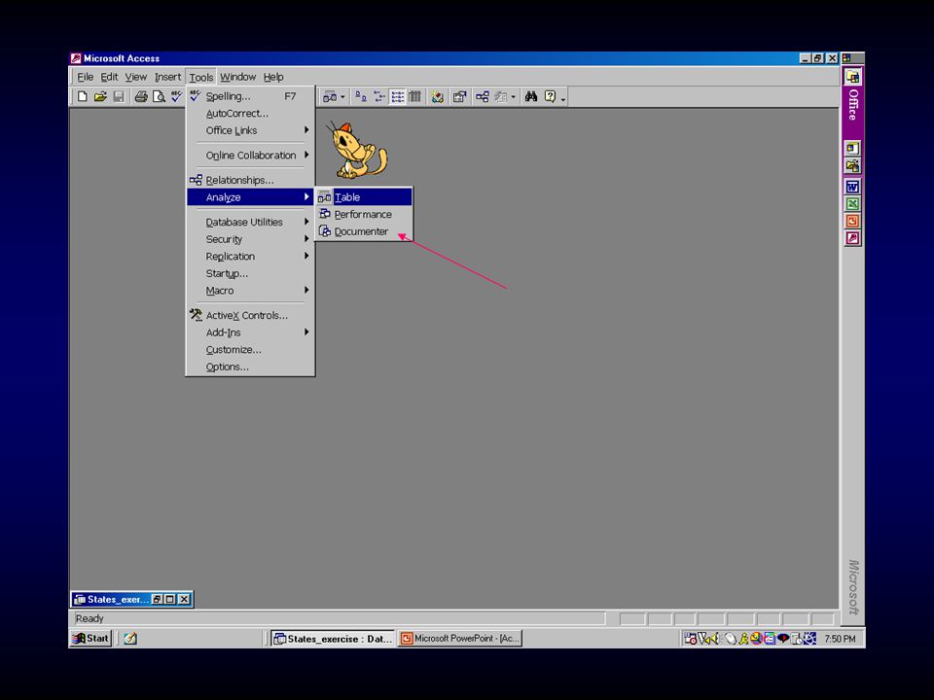Screen dimensions: 934x700
Task: Open the Window menu
Action: 237,77
